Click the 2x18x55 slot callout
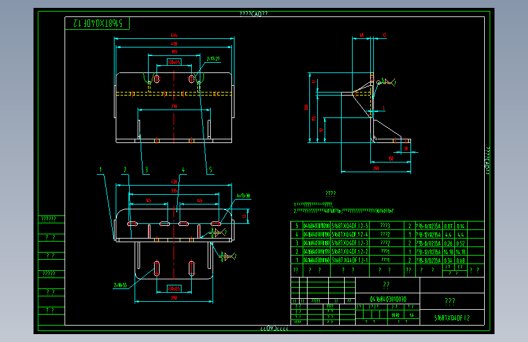Image resolution: width=528 pixels, height=342 pixels. 120,285
